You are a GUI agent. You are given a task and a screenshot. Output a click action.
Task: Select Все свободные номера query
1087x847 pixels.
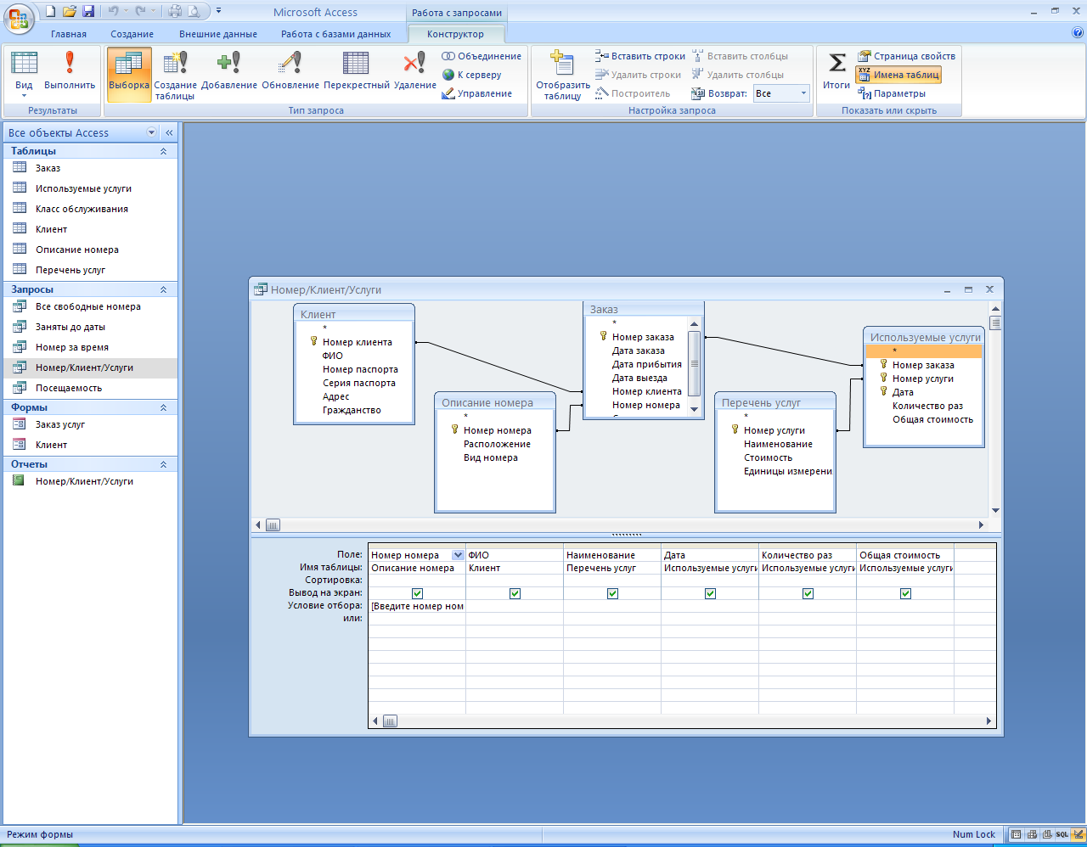coord(91,306)
